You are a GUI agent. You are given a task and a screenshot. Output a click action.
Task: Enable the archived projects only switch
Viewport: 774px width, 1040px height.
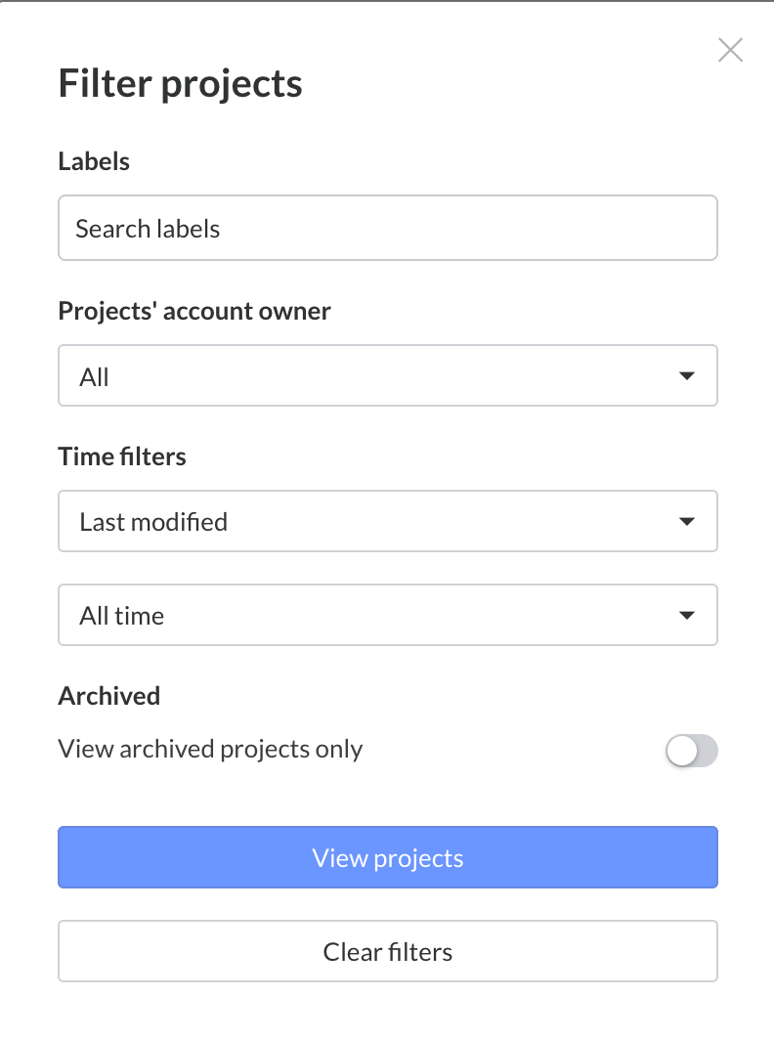click(691, 751)
